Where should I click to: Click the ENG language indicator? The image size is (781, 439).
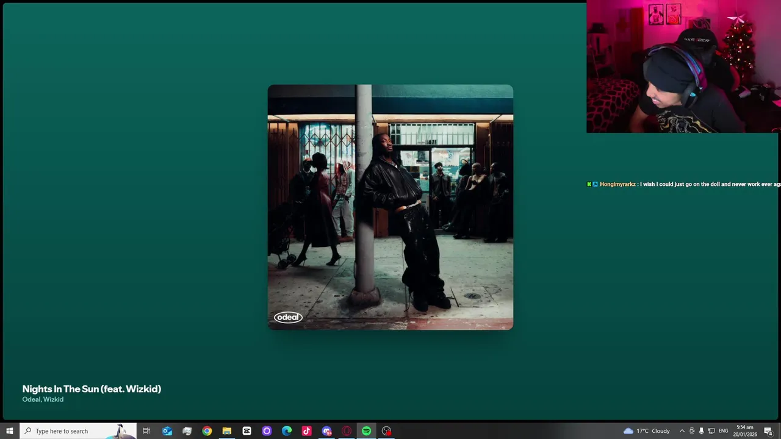coord(723,431)
